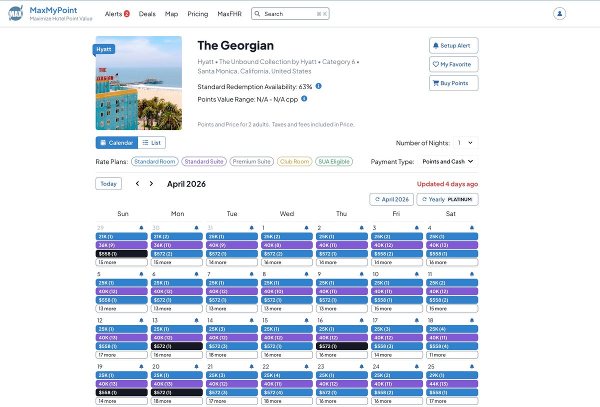Open the Number of Nights dropdown
Screen dimensions: 600x407
tap(465, 142)
